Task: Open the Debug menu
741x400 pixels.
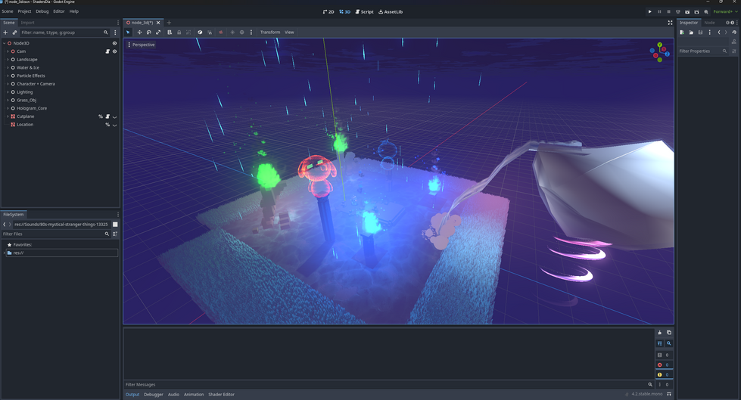Action: 42,11
